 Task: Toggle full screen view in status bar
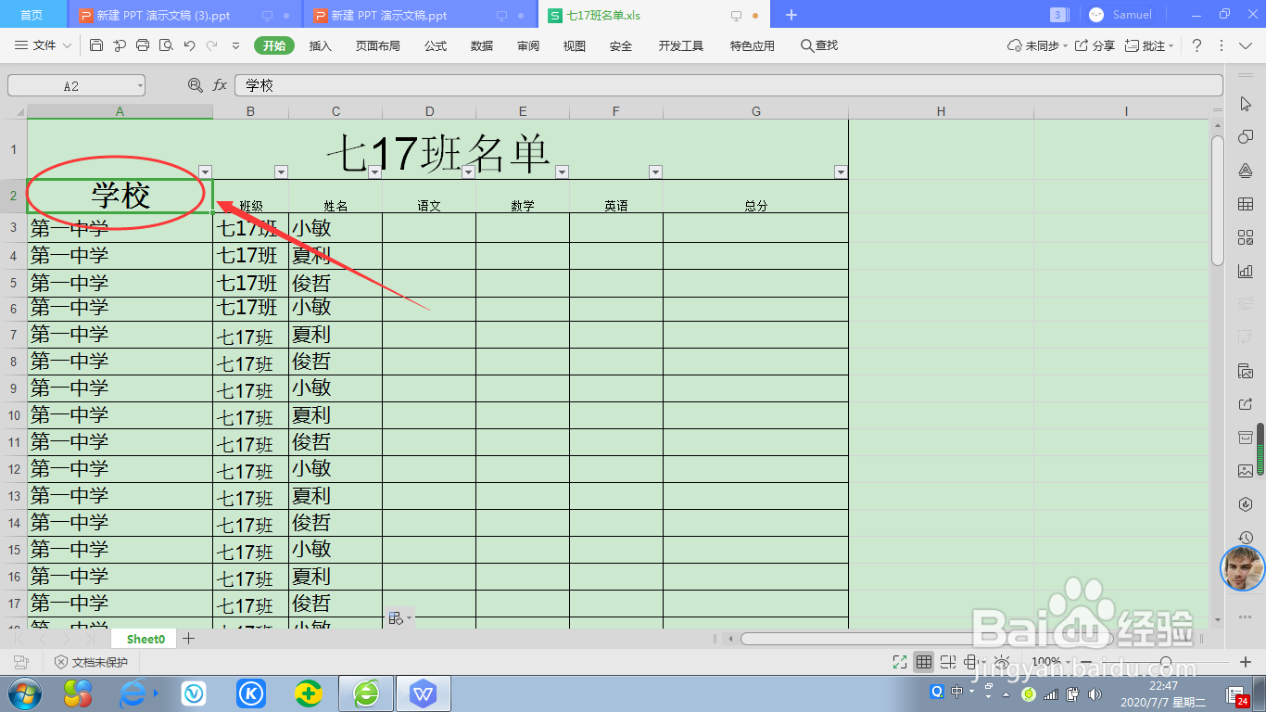click(x=899, y=662)
